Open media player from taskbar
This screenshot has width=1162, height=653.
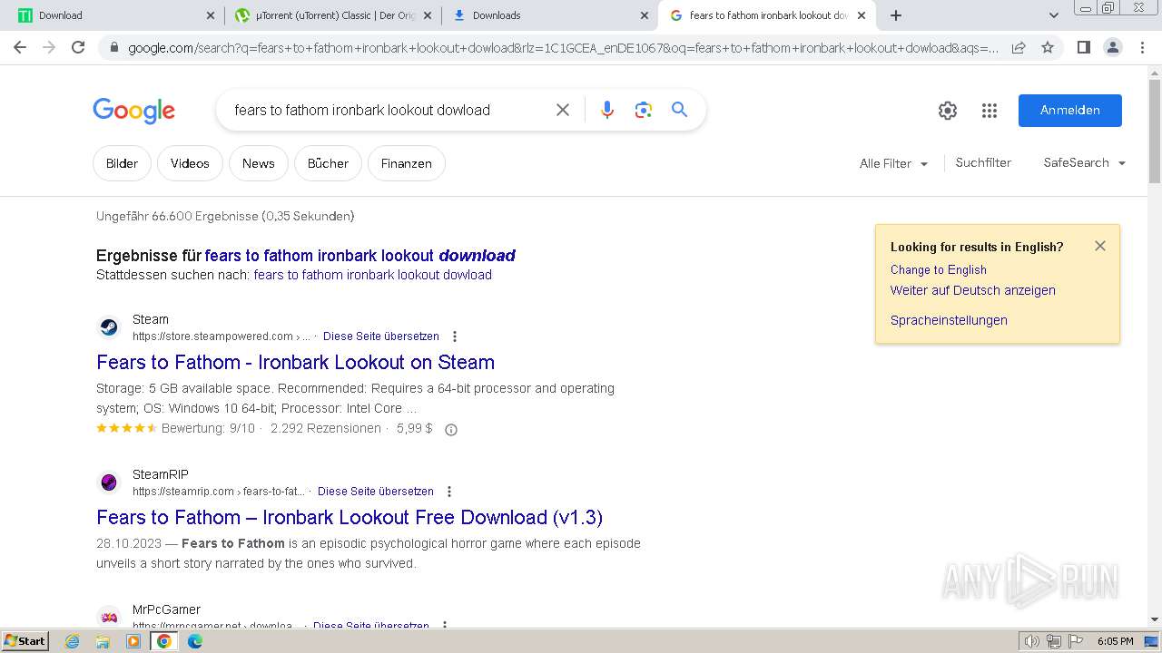(133, 641)
